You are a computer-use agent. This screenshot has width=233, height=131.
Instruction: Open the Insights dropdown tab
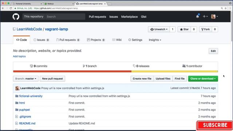[155, 40]
